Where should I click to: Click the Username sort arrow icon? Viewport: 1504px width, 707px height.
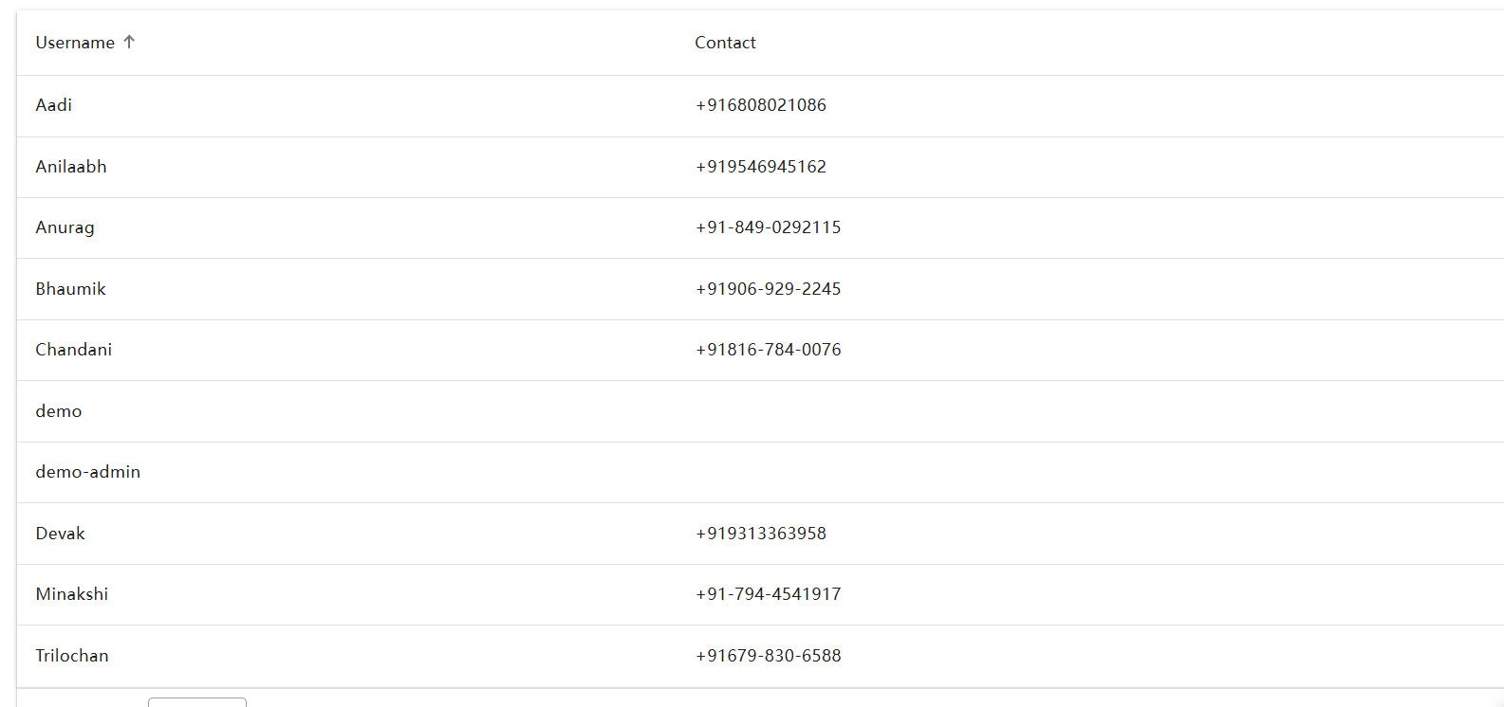tap(129, 42)
